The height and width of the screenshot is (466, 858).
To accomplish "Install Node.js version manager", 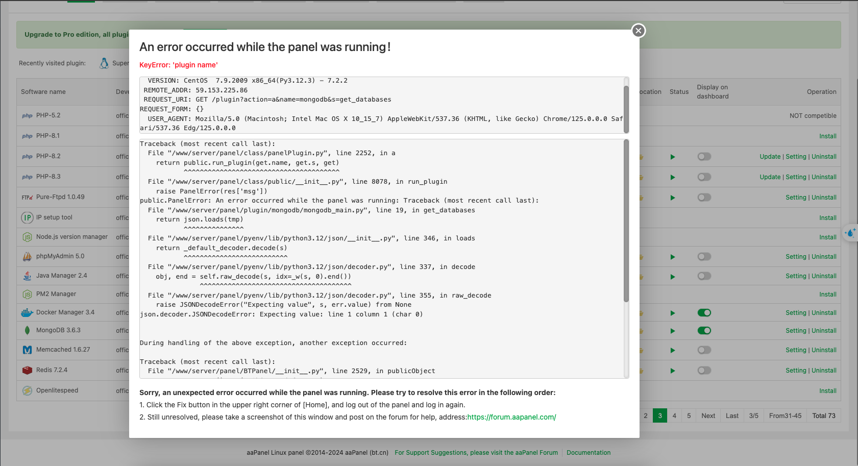I will pos(828,237).
